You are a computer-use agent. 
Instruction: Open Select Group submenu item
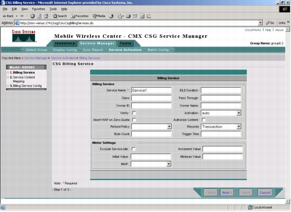[37, 50]
